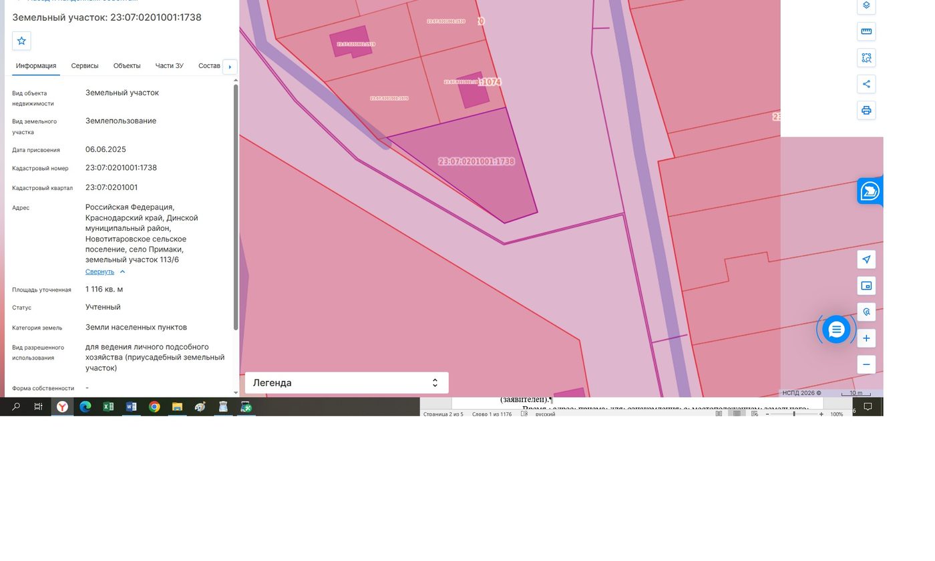Click the Земли населенных пунктов value
The width and height of the screenshot is (935, 561).
[136, 328]
